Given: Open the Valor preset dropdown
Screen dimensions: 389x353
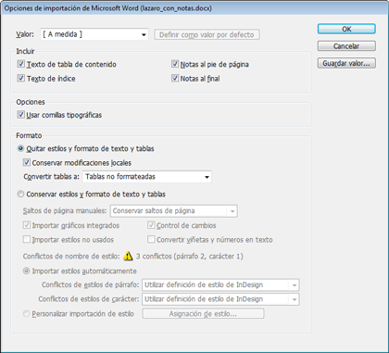Looking at the screenshot, I should point(94,34).
